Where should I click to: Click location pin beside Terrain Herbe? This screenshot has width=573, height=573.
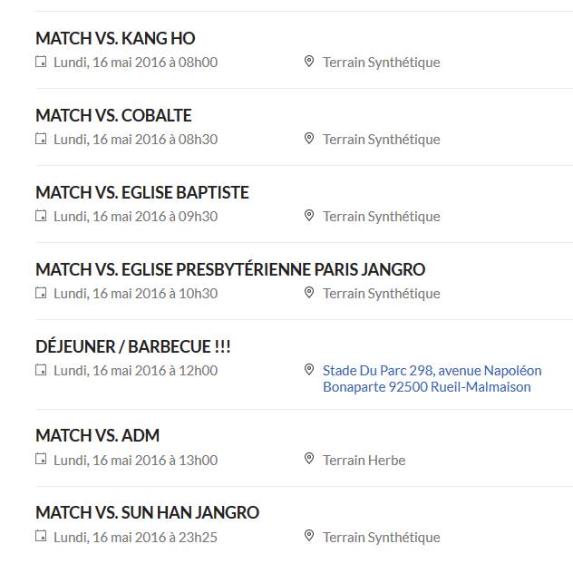pos(309,459)
